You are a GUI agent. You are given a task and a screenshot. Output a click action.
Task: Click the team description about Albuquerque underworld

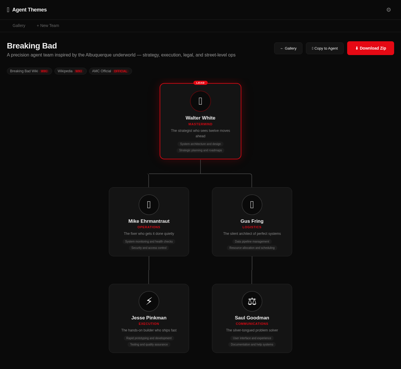click(x=121, y=55)
